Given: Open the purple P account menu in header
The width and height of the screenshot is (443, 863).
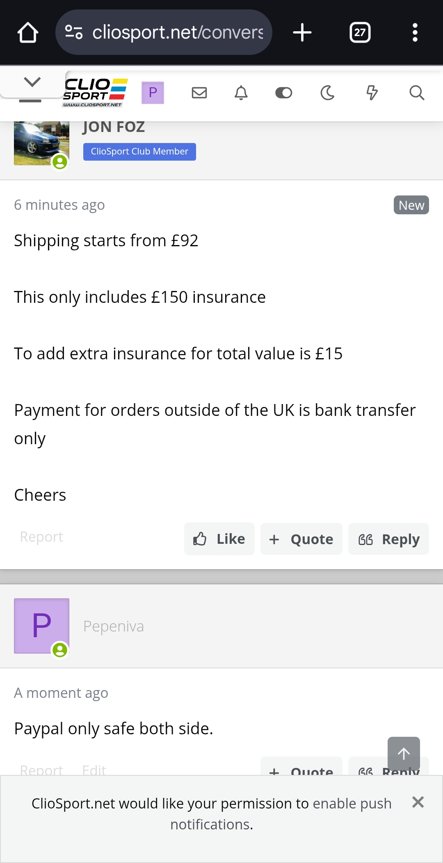Looking at the screenshot, I should (153, 93).
